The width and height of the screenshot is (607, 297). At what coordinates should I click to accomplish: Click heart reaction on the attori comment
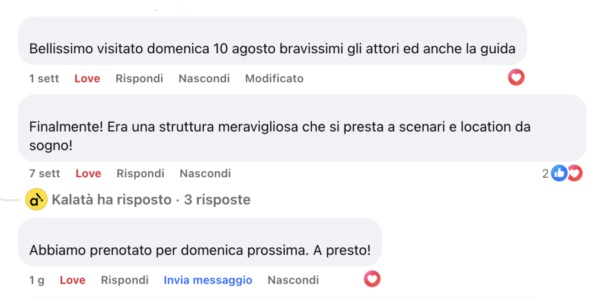click(x=516, y=78)
